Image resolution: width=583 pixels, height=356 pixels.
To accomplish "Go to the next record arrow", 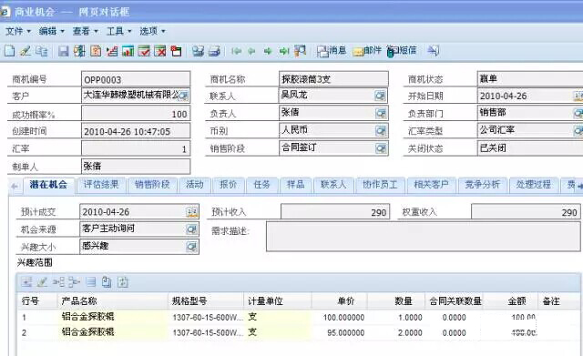I will point(268,51).
